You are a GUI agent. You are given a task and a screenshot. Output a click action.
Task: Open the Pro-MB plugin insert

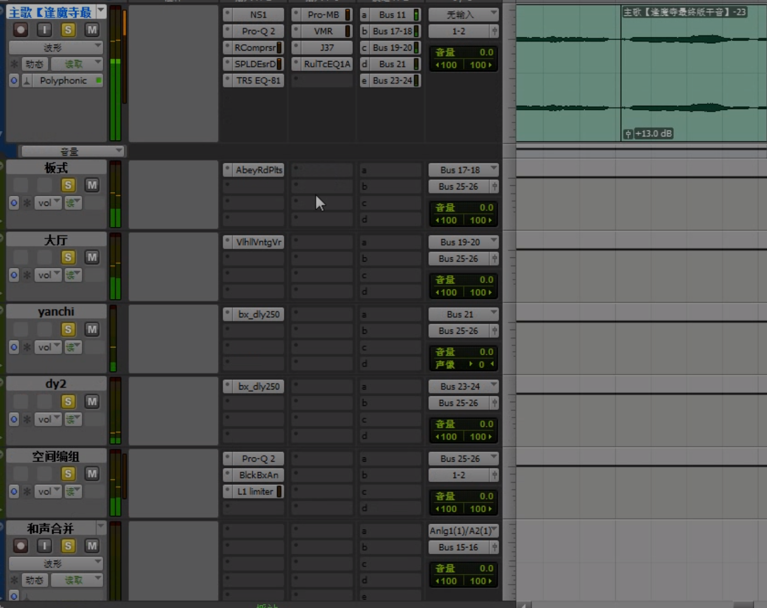click(x=323, y=15)
